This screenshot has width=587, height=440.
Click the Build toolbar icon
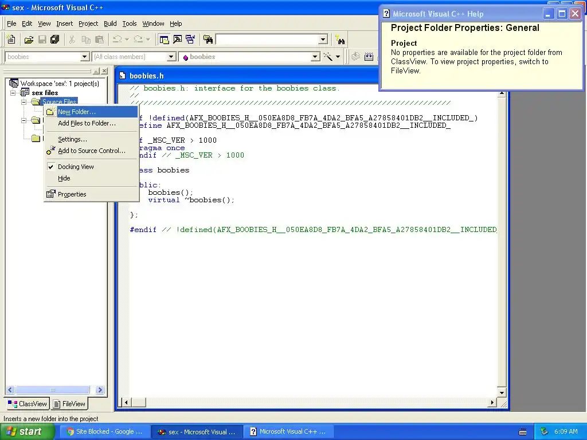(x=369, y=57)
